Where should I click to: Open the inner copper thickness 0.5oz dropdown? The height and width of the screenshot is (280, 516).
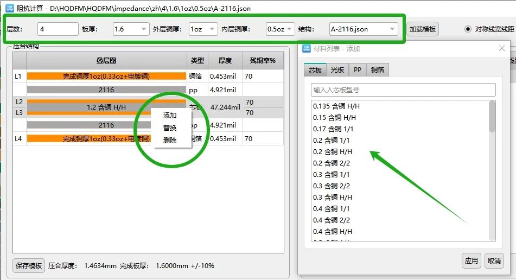(281, 29)
